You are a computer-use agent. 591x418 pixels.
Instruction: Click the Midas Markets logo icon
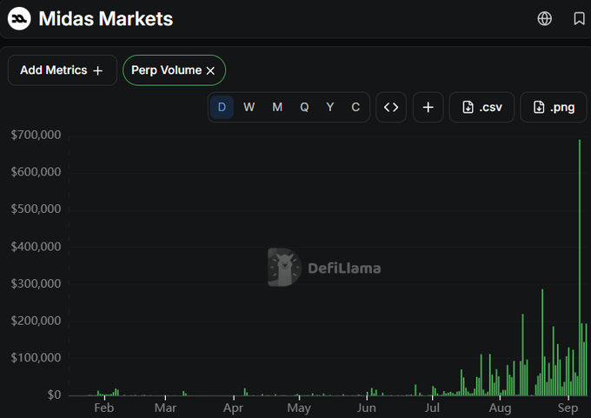[x=19, y=18]
